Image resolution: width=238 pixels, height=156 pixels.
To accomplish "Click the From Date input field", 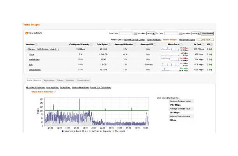I will click(126, 34).
